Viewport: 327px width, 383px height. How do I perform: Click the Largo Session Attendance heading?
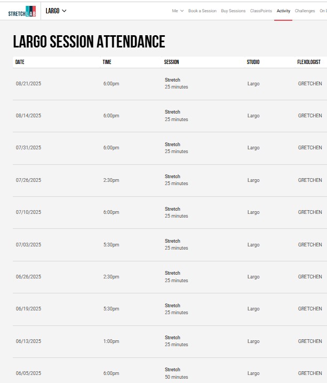point(89,42)
